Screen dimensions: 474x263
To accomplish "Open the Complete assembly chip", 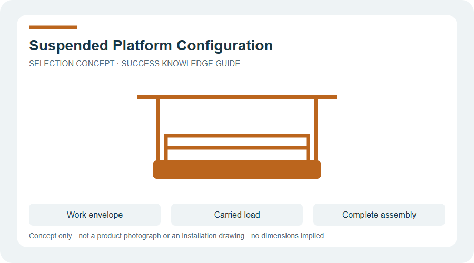I will tap(379, 215).
